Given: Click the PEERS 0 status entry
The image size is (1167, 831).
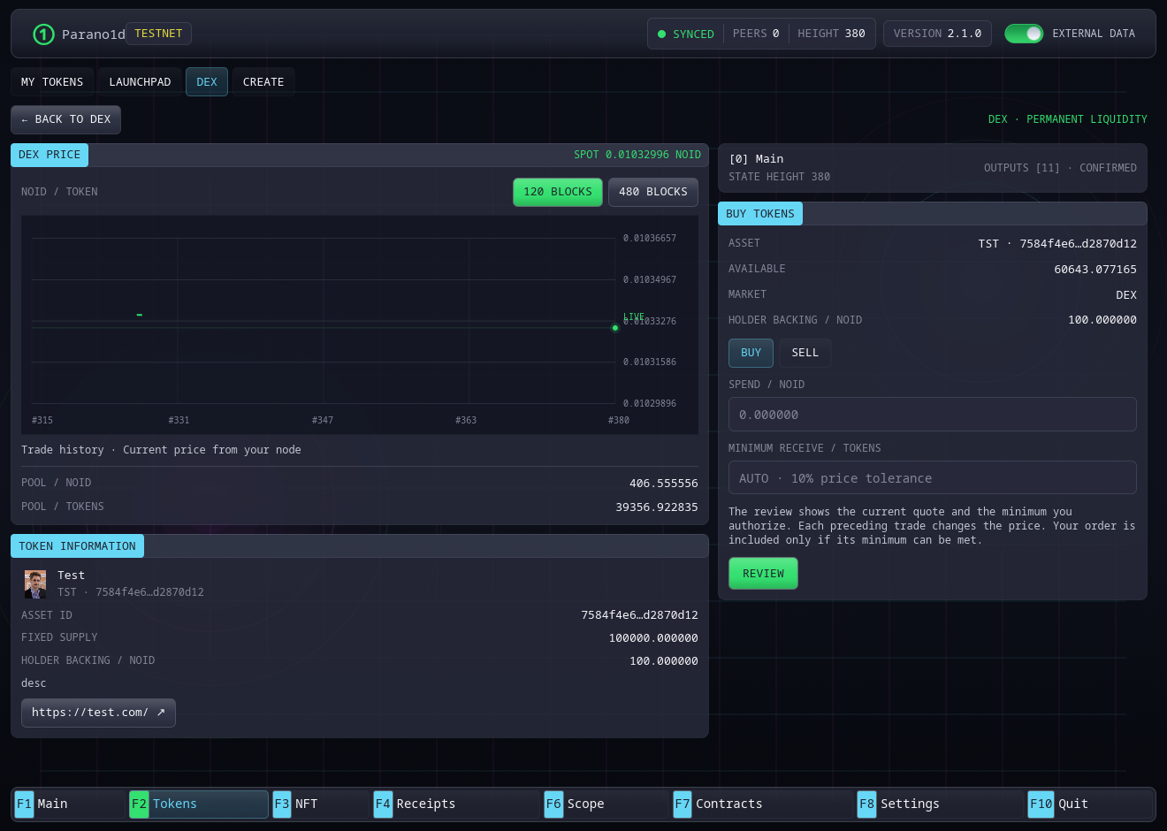Looking at the screenshot, I should pos(756,34).
